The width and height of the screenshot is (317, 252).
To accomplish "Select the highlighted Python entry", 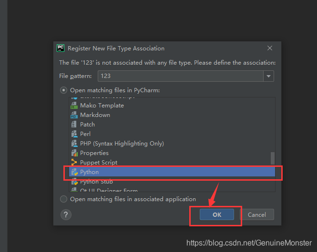I will click(x=172, y=172).
